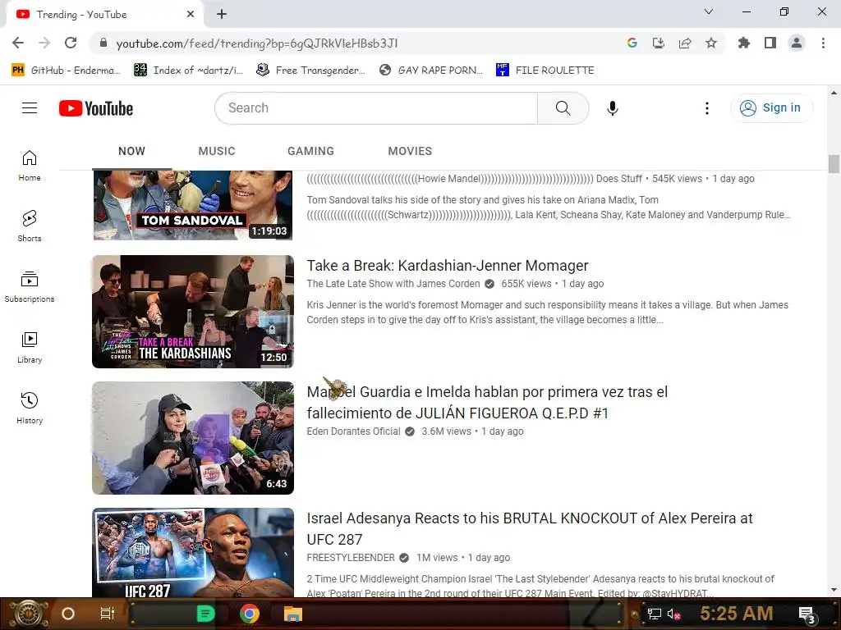Open Chrome three-dot menu
Screen dimensions: 841x630
point(823,43)
